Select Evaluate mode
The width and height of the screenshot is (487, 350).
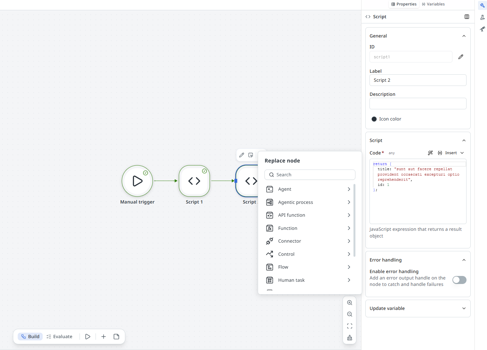pos(60,337)
